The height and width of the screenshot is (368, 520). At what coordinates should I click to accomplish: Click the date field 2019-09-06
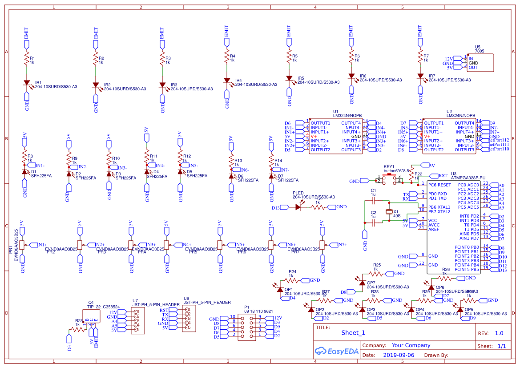tap(399, 355)
